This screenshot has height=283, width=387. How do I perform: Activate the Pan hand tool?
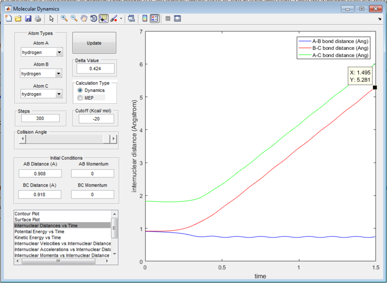click(x=84, y=18)
